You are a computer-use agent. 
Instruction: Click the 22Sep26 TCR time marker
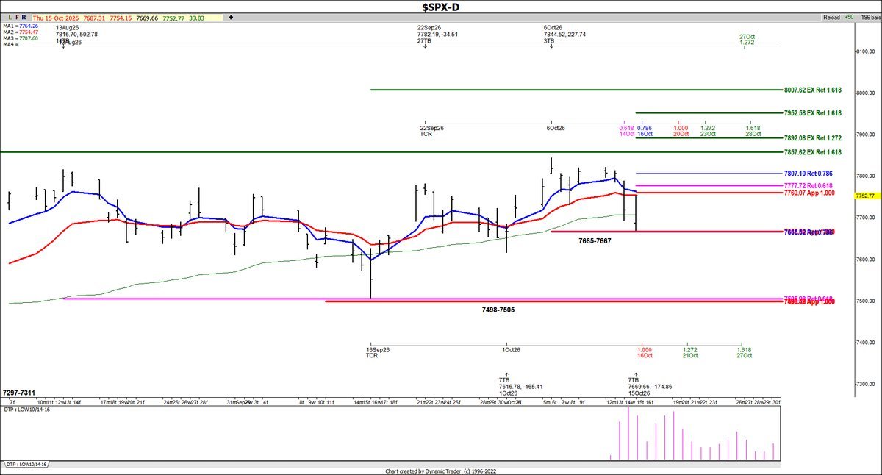click(x=431, y=131)
